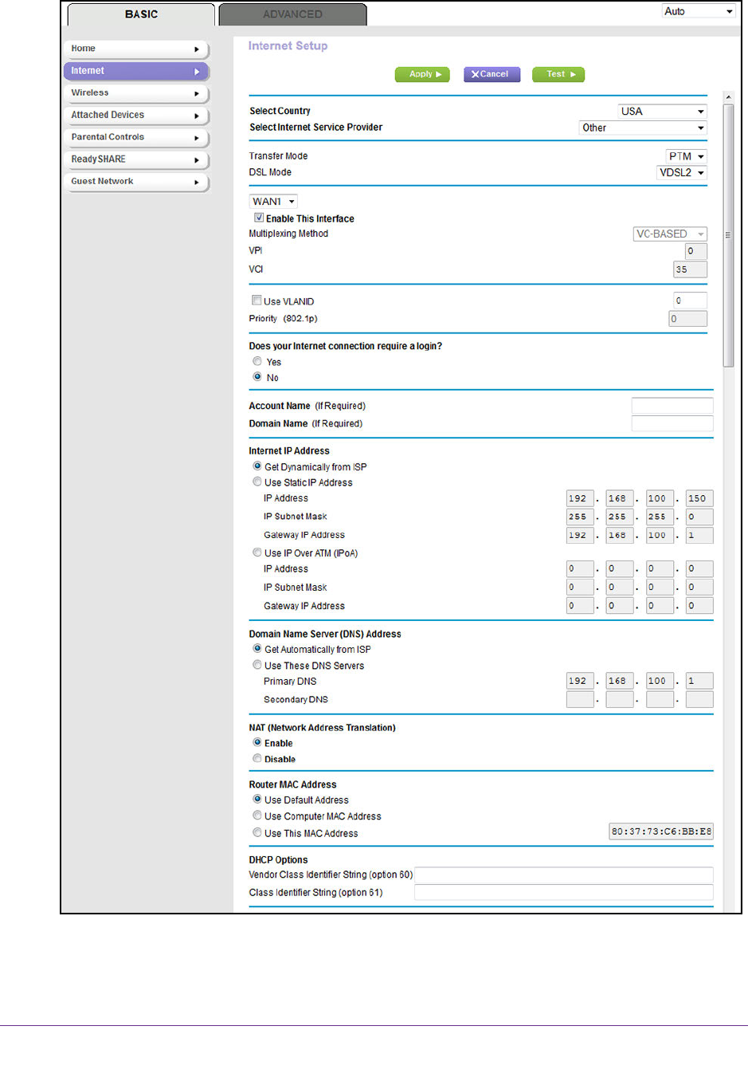Toggle Enable This Interface checkbox
The width and height of the screenshot is (748, 1081).
(258, 218)
